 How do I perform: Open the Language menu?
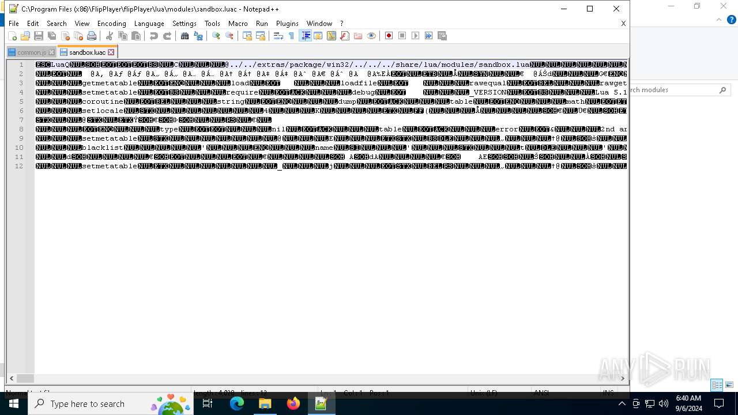click(149, 24)
